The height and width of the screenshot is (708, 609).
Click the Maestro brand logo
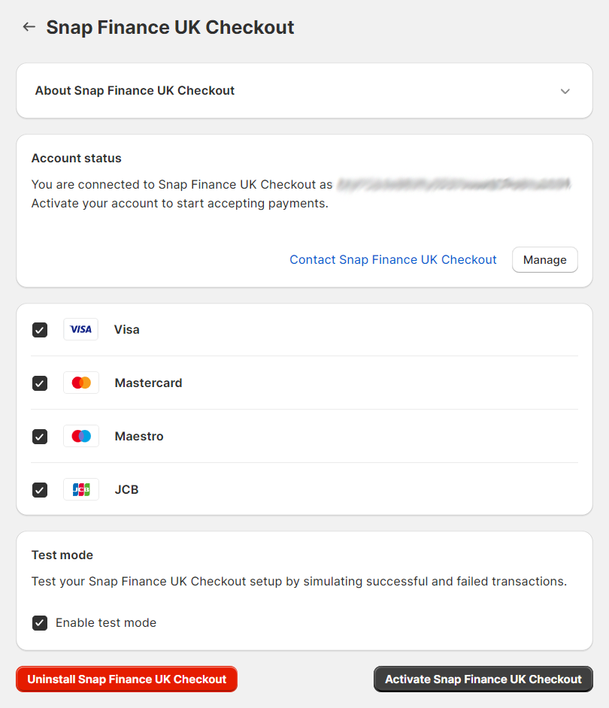click(x=80, y=436)
